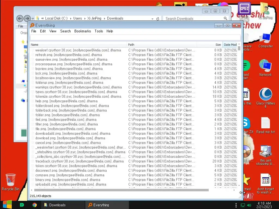Select the queueview.png dharma file row
The height and width of the screenshot is (209, 279).
point(134,60)
